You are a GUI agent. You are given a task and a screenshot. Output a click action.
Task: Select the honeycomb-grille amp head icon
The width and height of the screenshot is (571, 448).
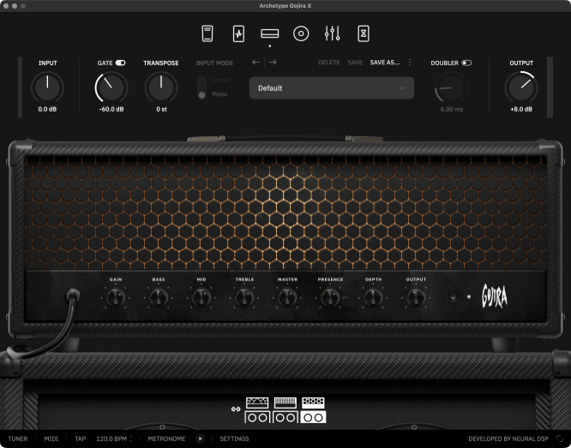[313, 403]
